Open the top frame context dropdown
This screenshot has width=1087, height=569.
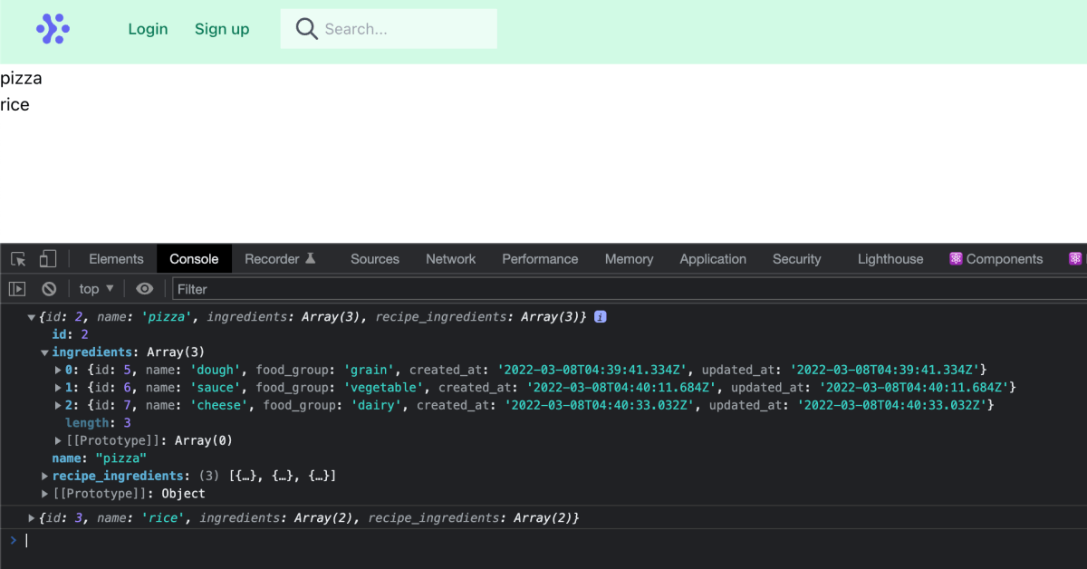click(x=95, y=288)
